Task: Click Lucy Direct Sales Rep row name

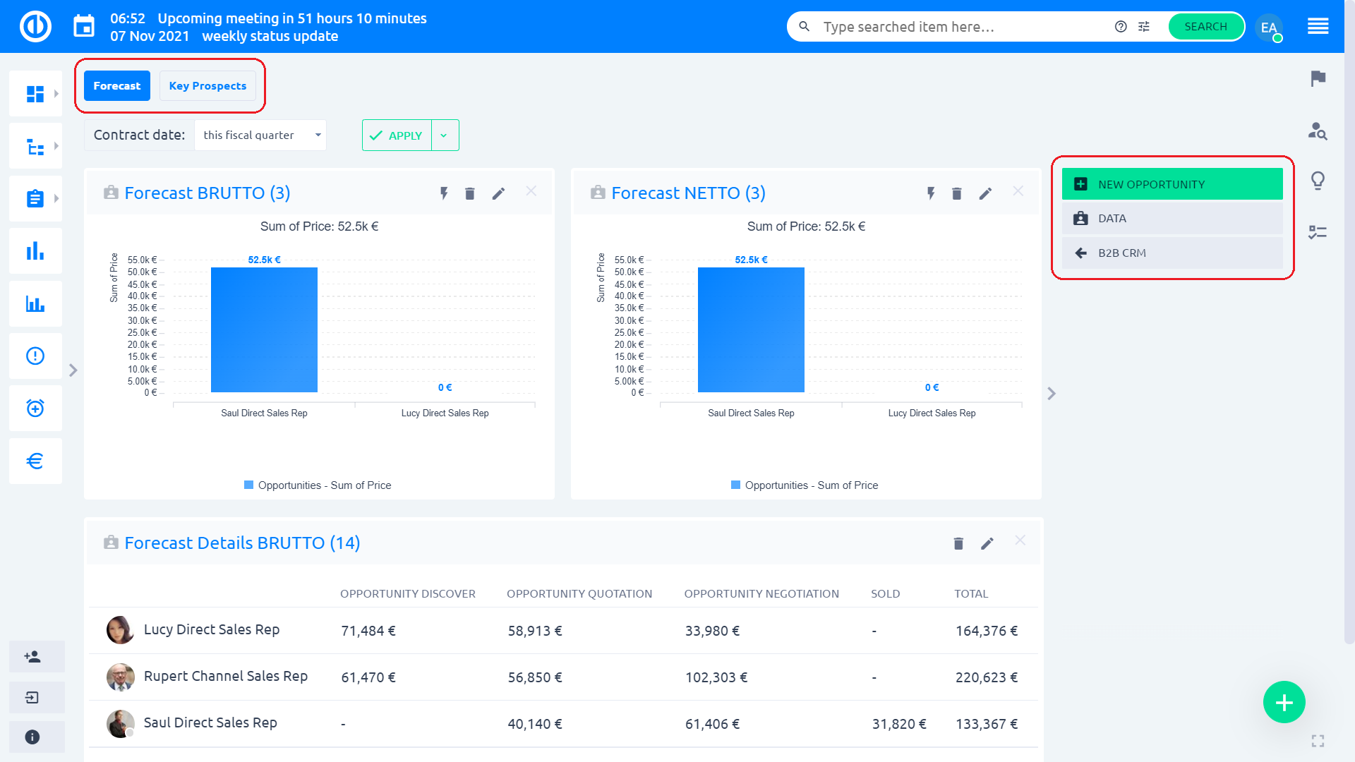Action: (x=212, y=629)
